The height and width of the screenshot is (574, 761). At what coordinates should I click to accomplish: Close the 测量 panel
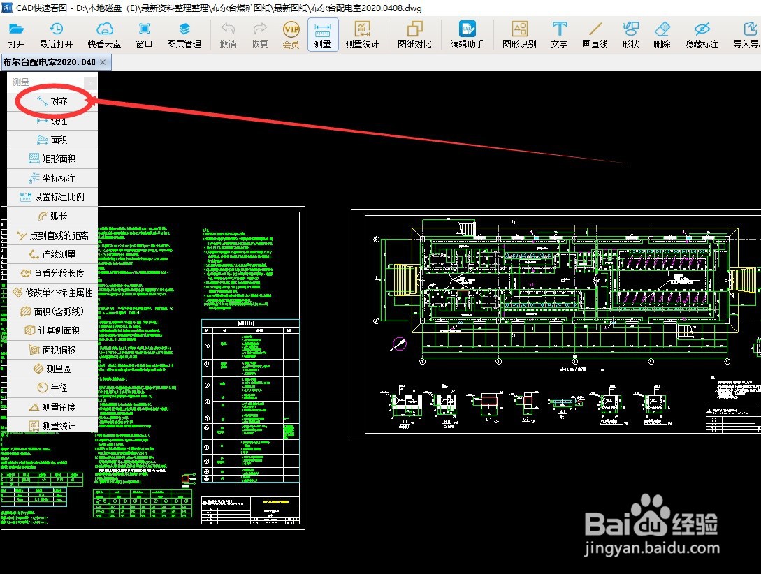coord(90,82)
